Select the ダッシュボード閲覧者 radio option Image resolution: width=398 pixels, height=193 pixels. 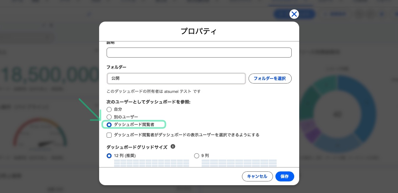[x=109, y=124]
